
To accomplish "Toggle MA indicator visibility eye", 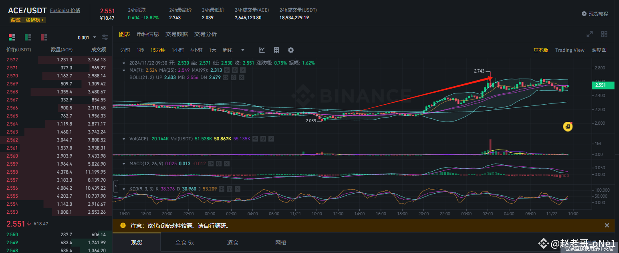I will pos(226,70).
